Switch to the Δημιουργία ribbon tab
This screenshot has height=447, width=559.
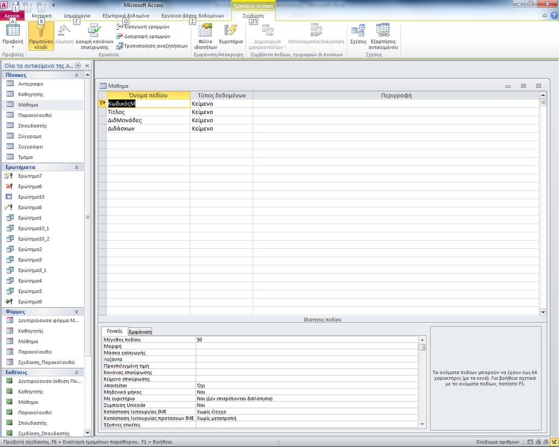76,16
